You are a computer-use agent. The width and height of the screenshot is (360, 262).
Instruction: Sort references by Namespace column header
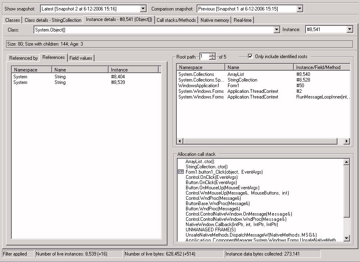pyautogui.click(x=31, y=70)
